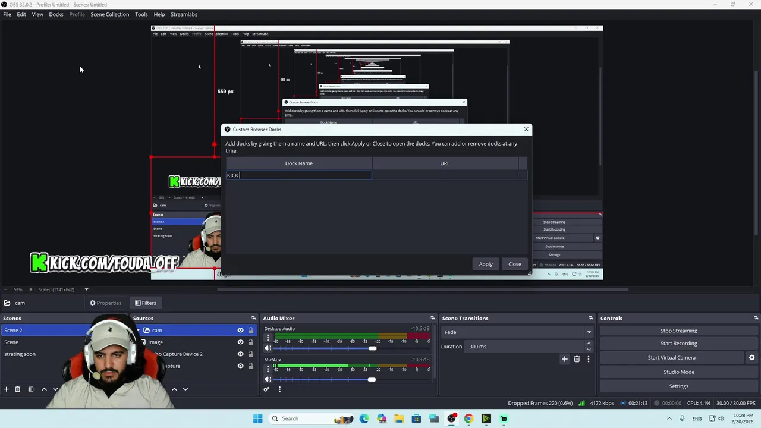The height and width of the screenshot is (428, 761).
Task: Show hidden system tray icons chevron
Action: tap(669, 418)
